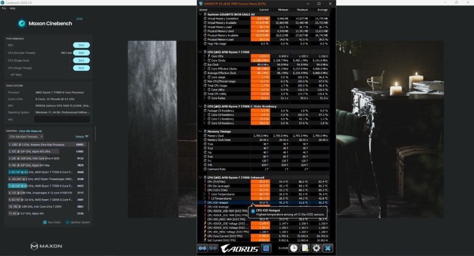Start the CPU (Single Core) benchmark
Viewport: 474px width, 256px height.
82,60
